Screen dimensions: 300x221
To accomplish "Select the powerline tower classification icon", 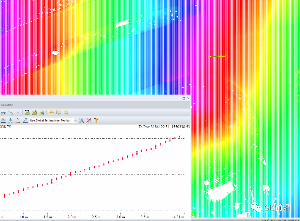I will click(x=3, y=120).
